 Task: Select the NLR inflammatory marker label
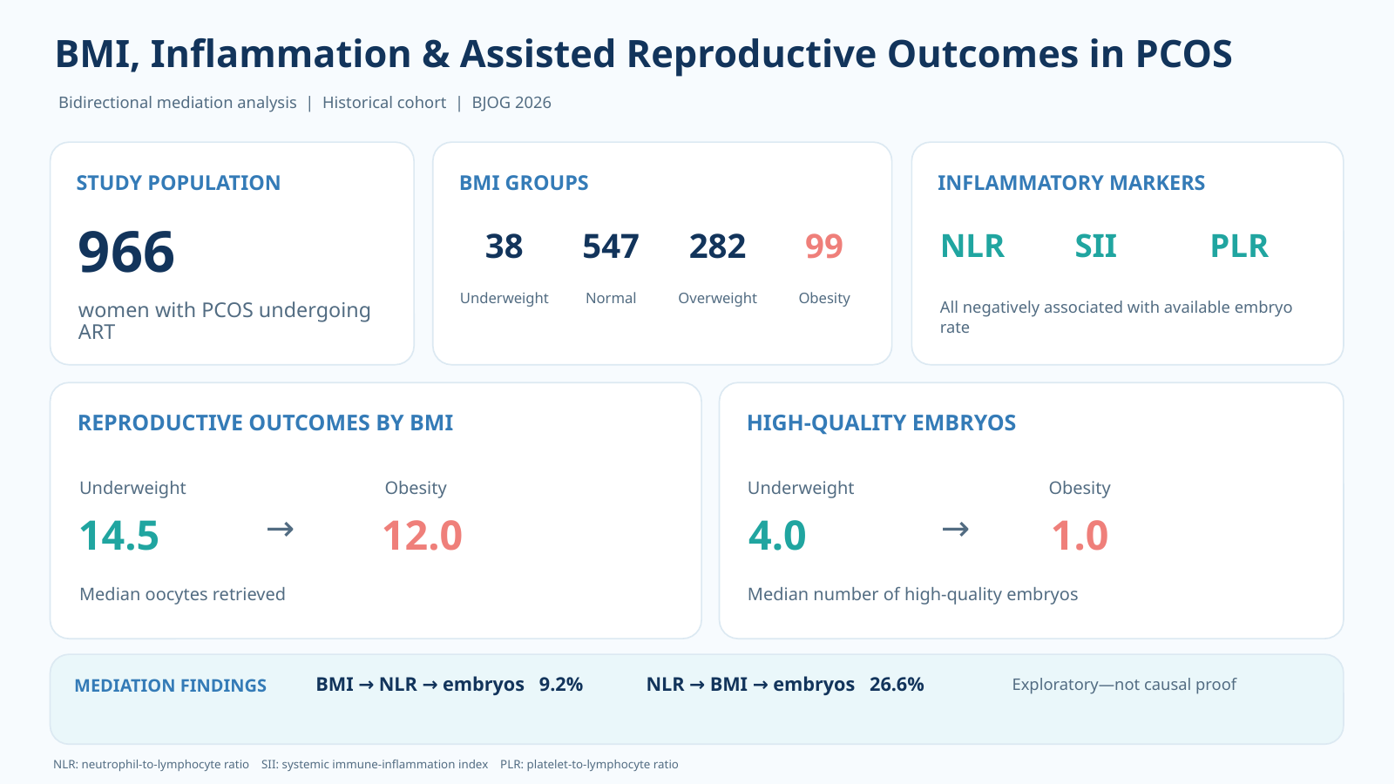(x=972, y=247)
